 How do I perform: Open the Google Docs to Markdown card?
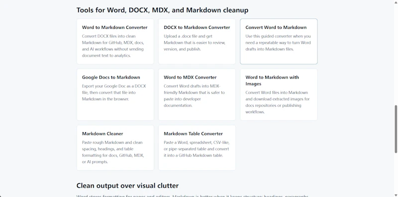click(x=115, y=95)
